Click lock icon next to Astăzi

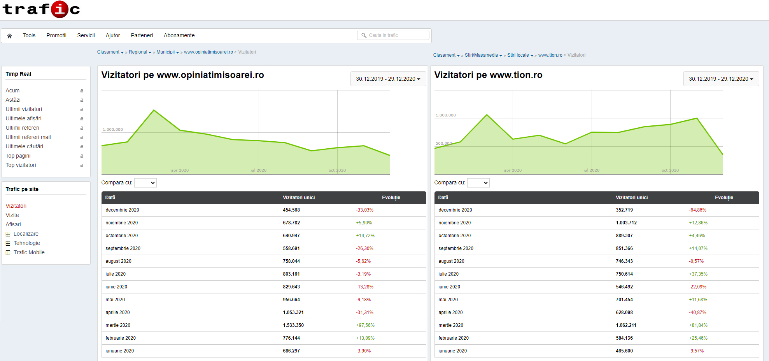point(82,100)
